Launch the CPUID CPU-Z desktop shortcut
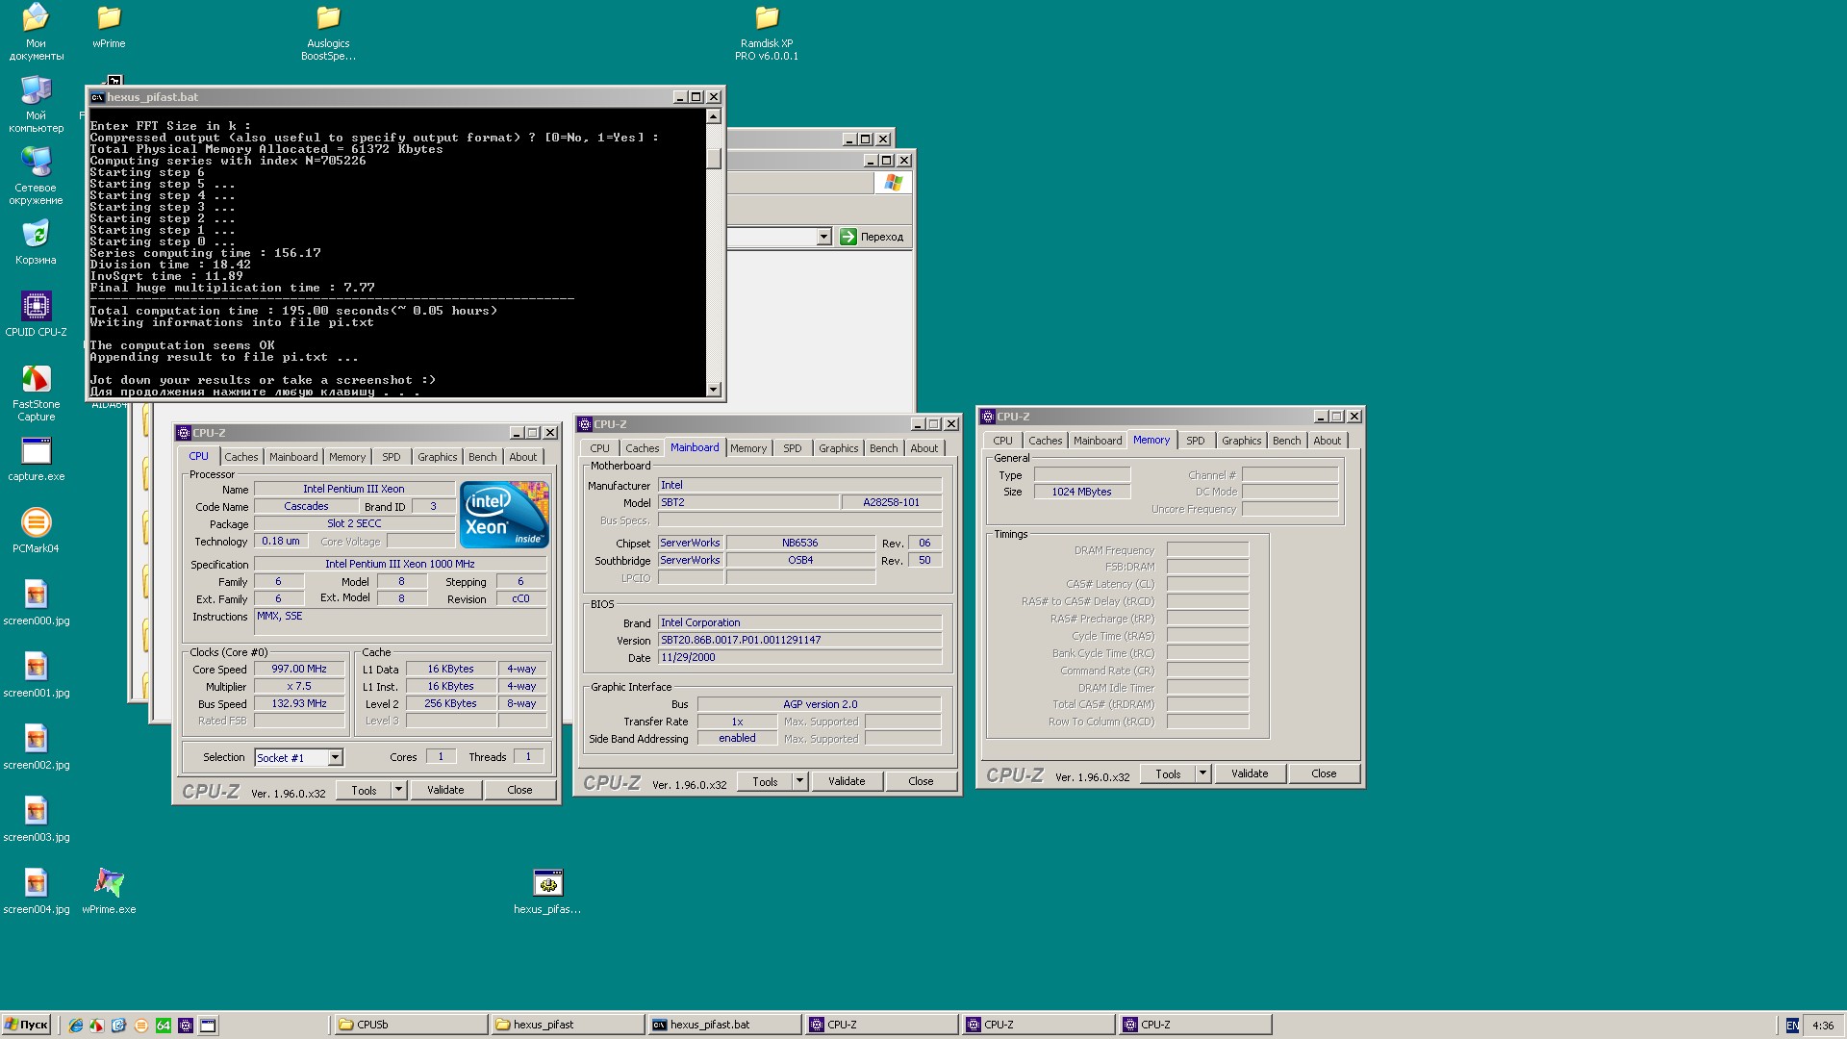The height and width of the screenshot is (1039, 1847). tap(36, 315)
